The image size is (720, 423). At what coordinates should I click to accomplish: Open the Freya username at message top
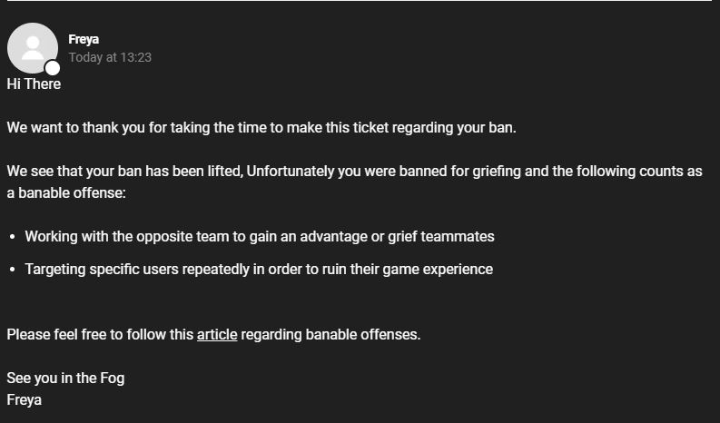pos(84,40)
